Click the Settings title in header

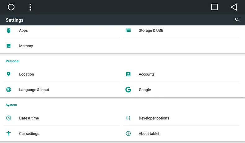pyautogui.click(x=15, y=20)
